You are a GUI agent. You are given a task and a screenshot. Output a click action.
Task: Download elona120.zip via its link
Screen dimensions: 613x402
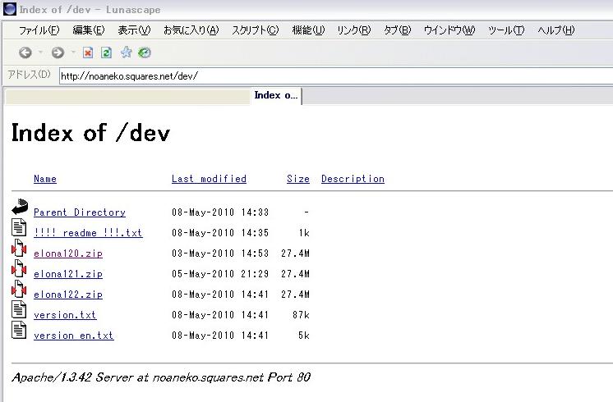(68, 254)
